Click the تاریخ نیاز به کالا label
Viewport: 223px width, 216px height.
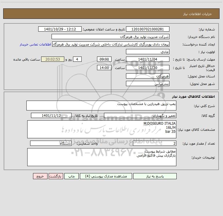click(86, 116)
